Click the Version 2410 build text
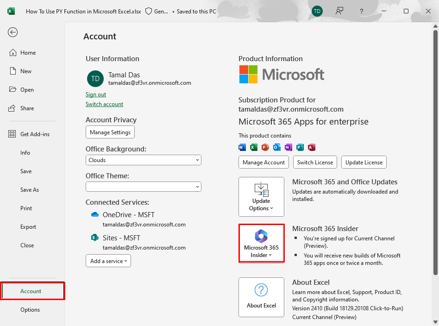 (x=348, y=308)
